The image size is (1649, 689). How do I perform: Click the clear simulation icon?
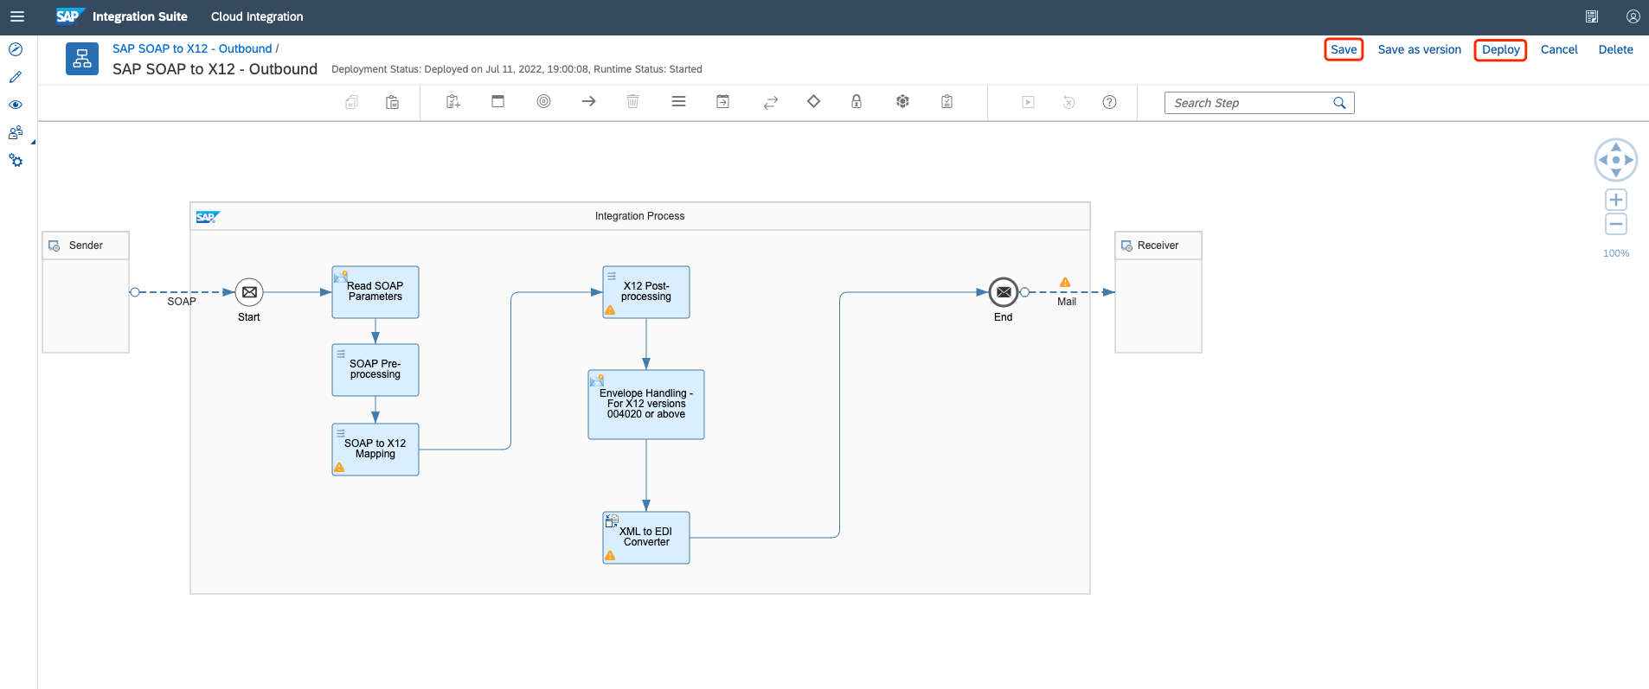tap(1068, 102)
